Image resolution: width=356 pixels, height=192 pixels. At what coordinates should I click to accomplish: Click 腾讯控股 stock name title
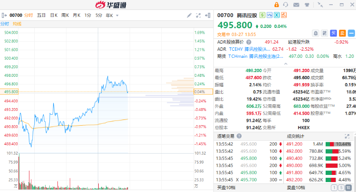click(x=247, y=16)
